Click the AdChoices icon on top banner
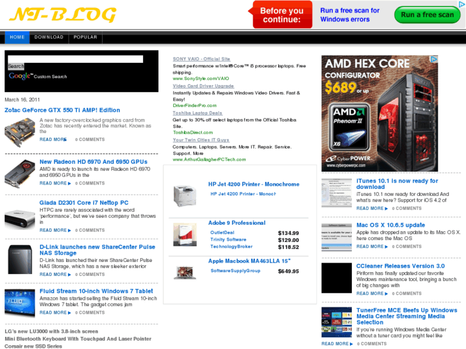The image size is (466, 349). pyautogui.click(x=462, y=4)
